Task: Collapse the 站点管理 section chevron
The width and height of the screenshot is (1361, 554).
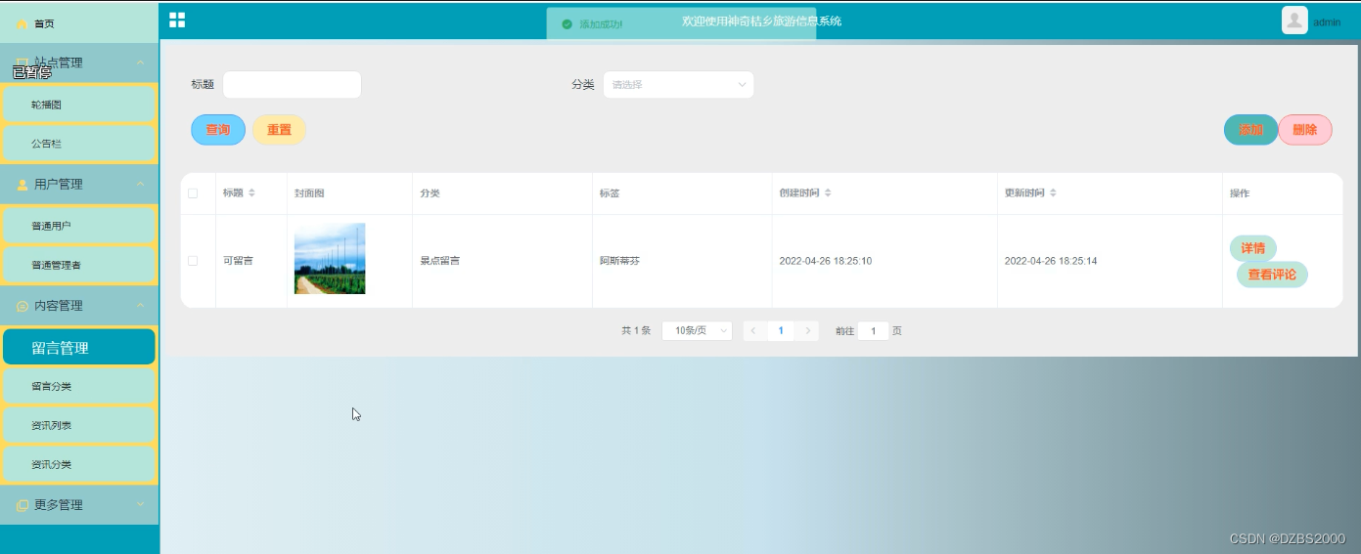Action: click(140, 63)
